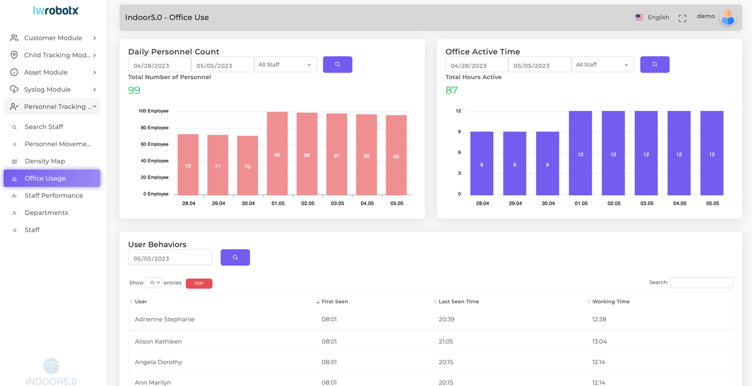Click the User Behaviors date field
Image resolution: width=752 pixels, height=386 pixels.
169,257
